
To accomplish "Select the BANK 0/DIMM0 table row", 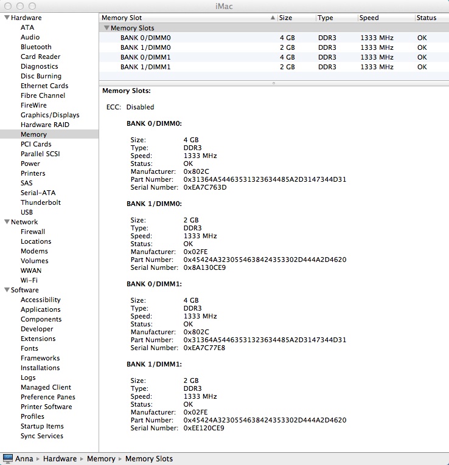I will tap(274, 38).
